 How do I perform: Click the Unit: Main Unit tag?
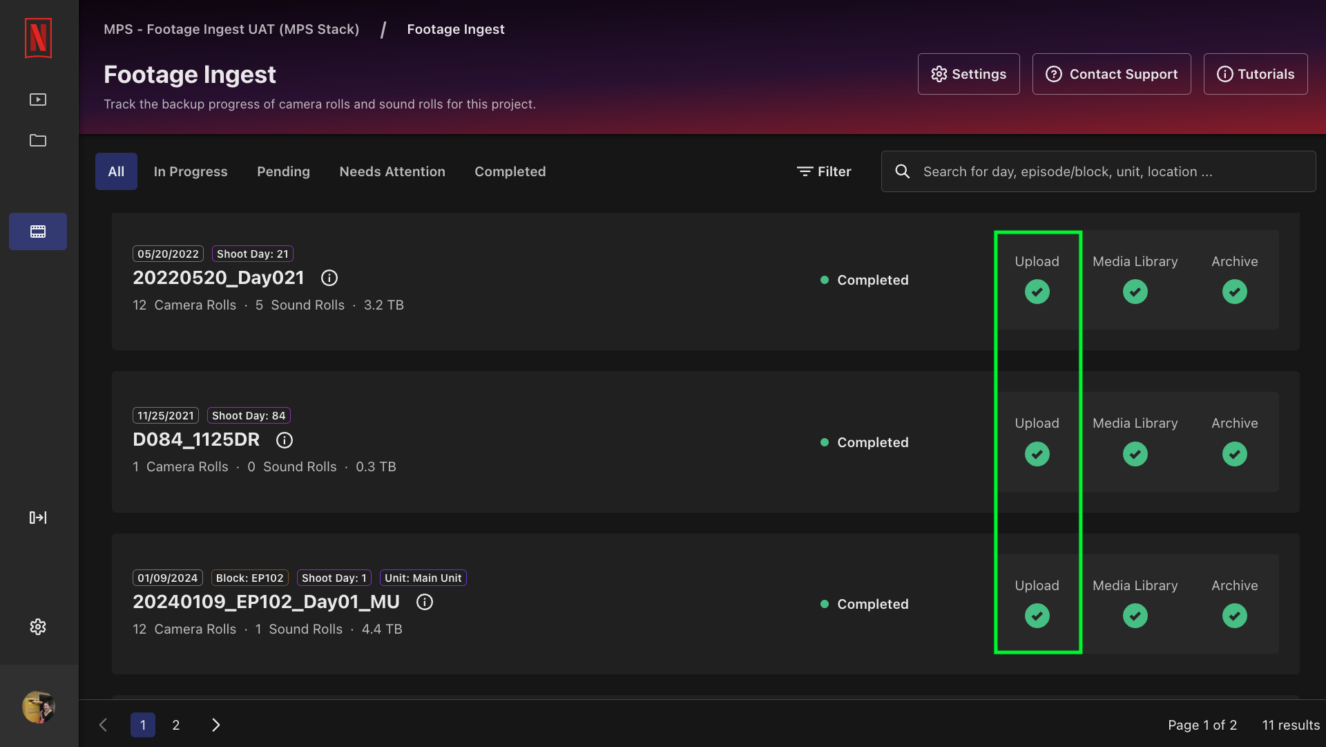click(423, 578)
